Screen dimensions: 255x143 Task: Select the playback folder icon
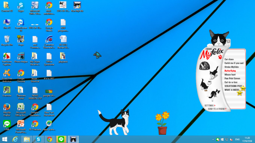pos(63,58)
